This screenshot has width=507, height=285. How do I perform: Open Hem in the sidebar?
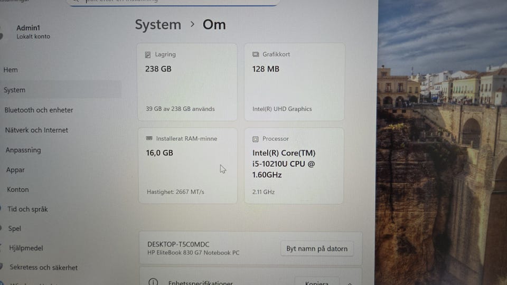(11, 70)
